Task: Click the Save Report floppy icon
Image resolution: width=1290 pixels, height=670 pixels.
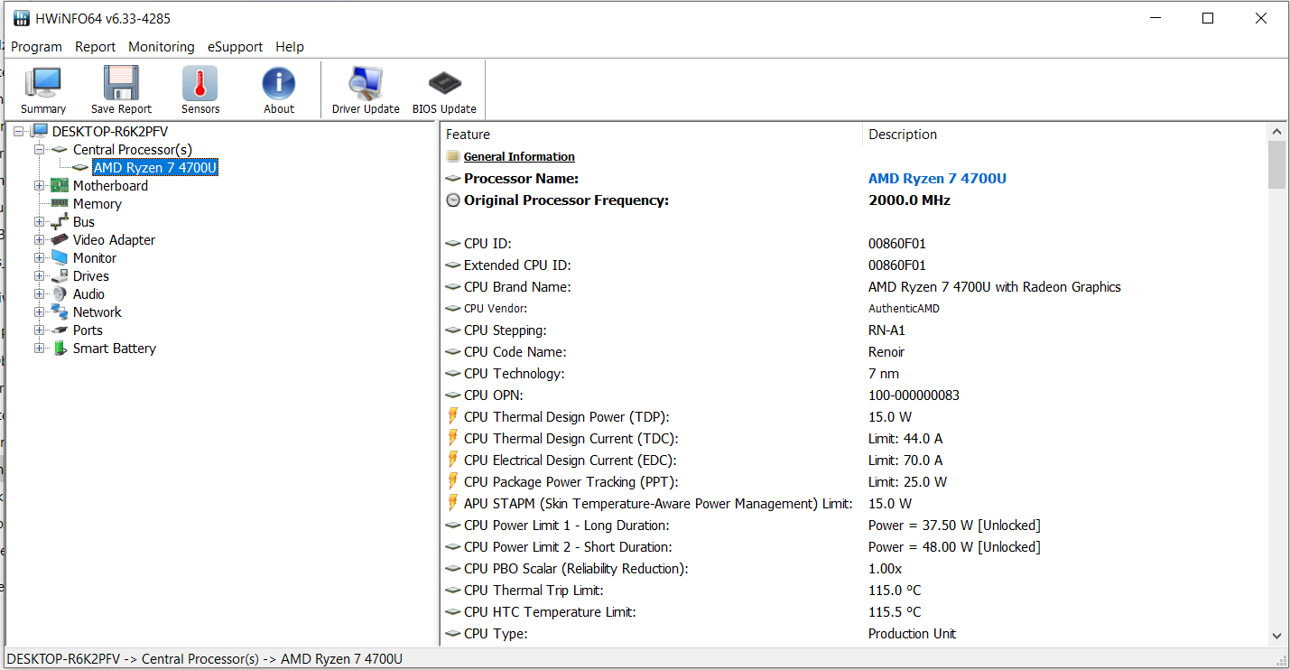Action: point(121,84)
